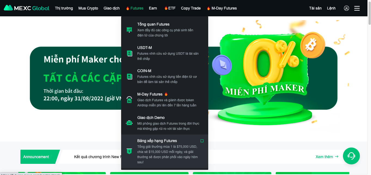Open the hamburger menu icon
The image size is (371, 175).
click(357, 8)
